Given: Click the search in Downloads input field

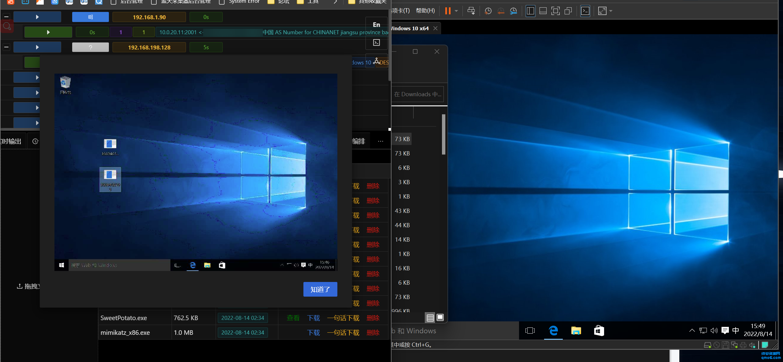Looking at the screenshot, I should tap(417, 94).
